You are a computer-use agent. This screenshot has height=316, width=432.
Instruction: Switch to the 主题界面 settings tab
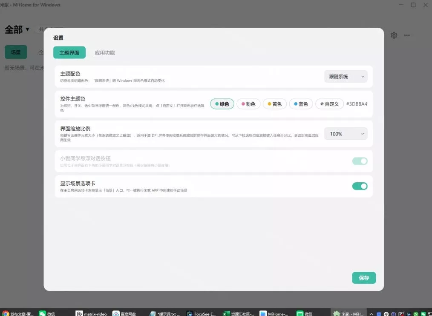(69, 52)
